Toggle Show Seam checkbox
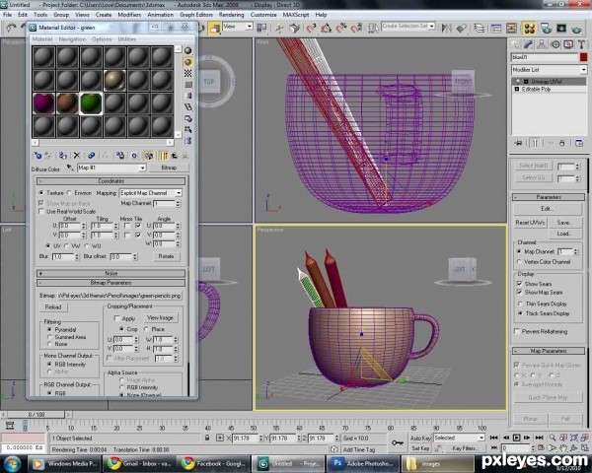Image resolution: width=592 pixels, height=473 pixels. tap(520, 284)
